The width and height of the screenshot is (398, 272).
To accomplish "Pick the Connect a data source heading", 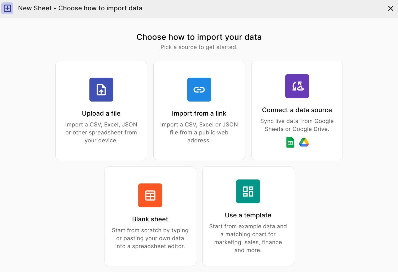I will [x=297, y=110].
